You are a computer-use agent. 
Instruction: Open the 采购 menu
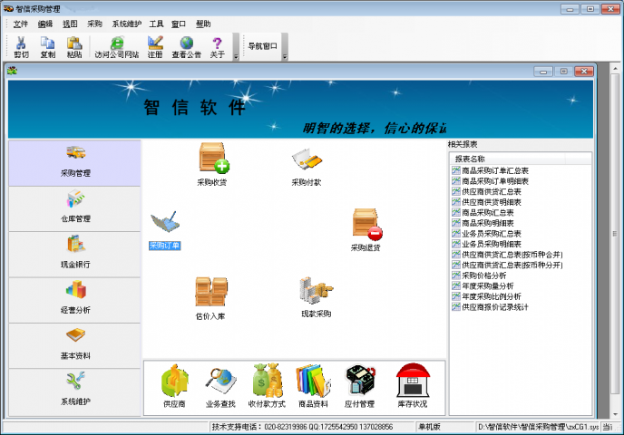coord(94,24)
